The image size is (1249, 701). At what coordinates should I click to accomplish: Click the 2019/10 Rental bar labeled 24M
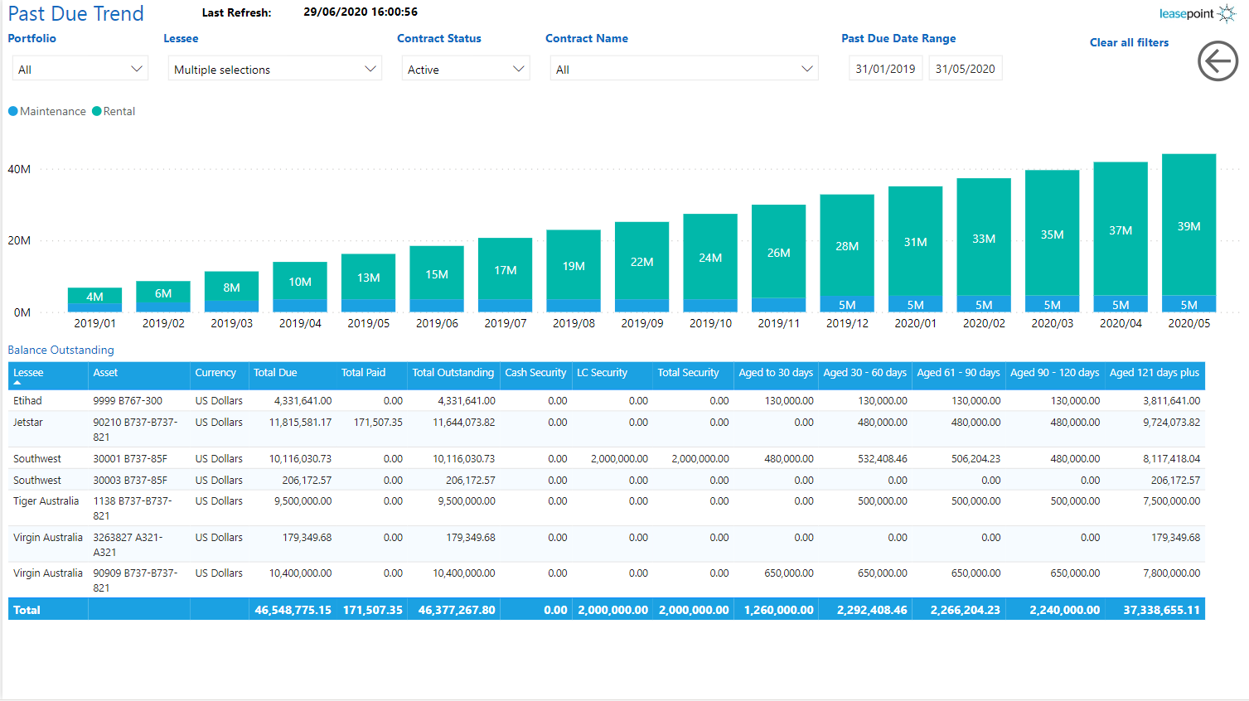pos(710,257)
